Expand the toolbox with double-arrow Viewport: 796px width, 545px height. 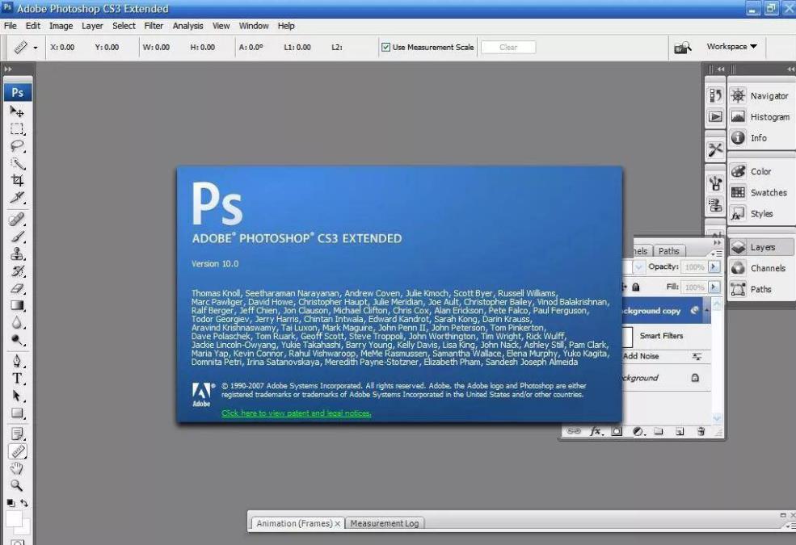pos(8,69)
